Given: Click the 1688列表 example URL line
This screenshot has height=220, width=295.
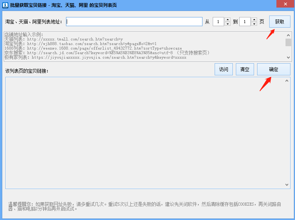Looking at the screenshot, I should click(x=93, y=48).
